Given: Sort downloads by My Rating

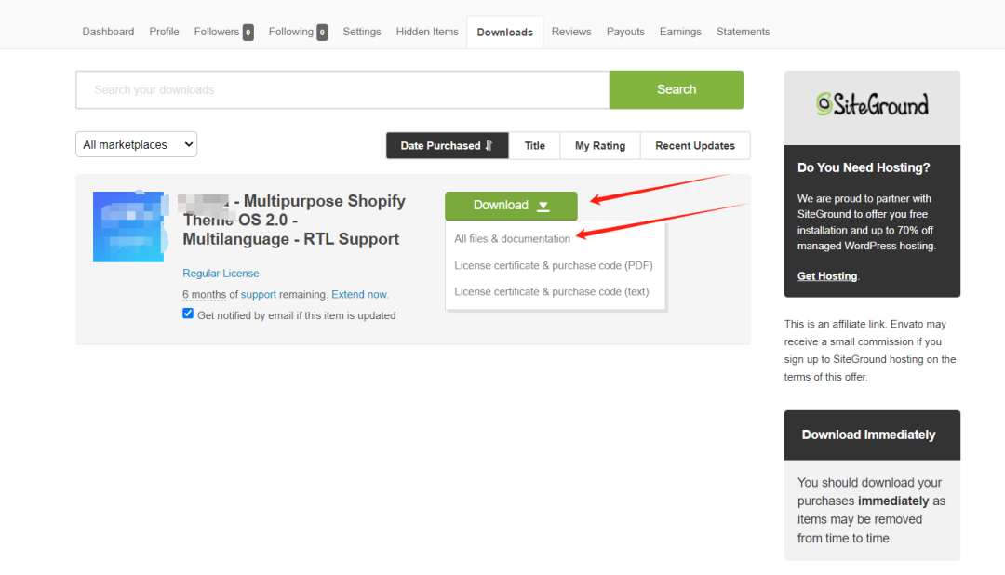Looking at the screenshot, I should [600, 146].
